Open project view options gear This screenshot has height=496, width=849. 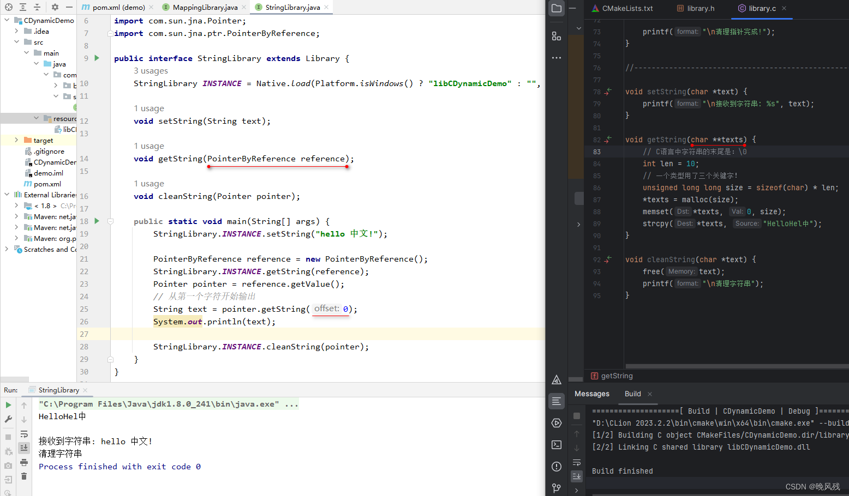(x=55, y=7)
